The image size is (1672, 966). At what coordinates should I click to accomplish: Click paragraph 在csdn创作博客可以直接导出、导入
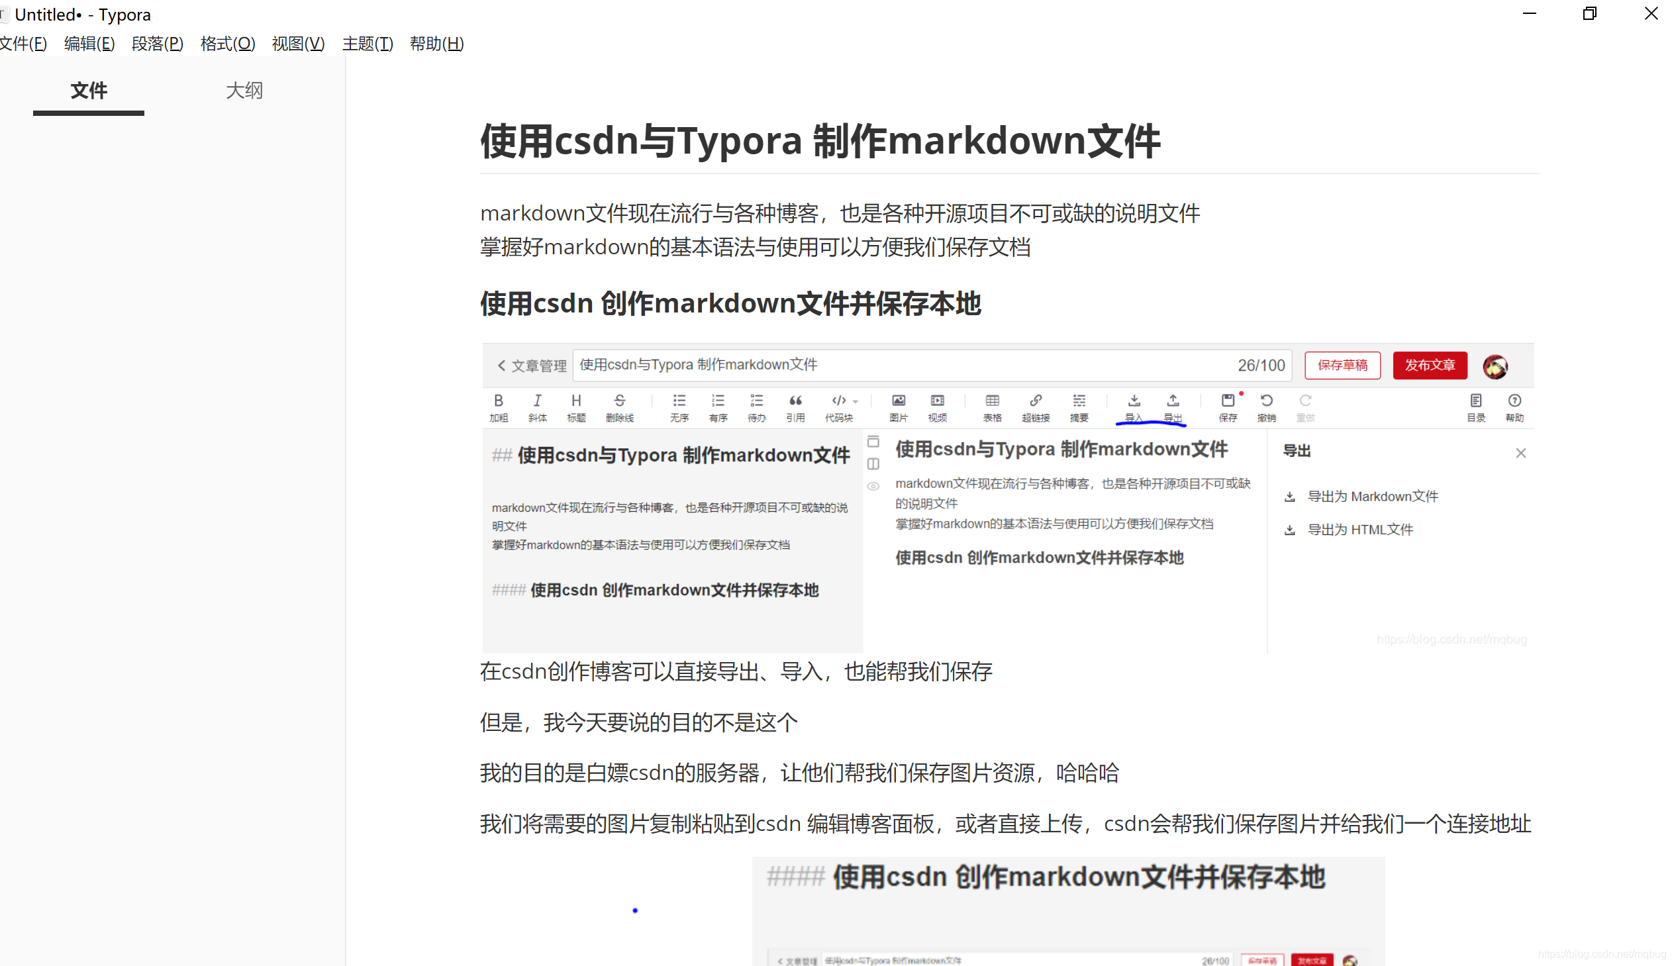pyautogui.click(x=736, y=671)
